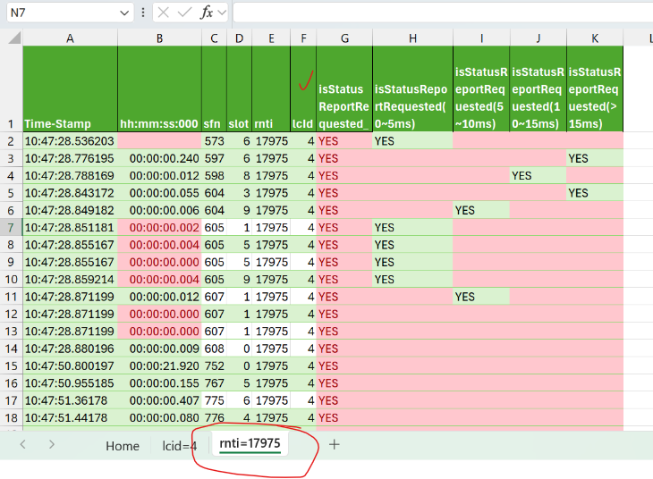Add a new sheet with the plus button

(x=335, y=444)
